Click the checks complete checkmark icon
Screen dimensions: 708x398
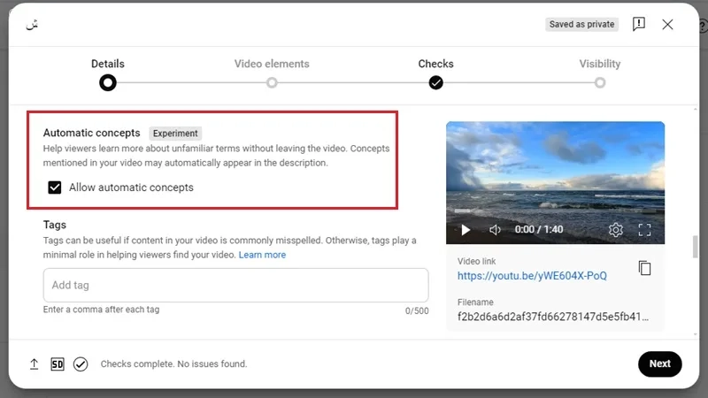point(81,364)
